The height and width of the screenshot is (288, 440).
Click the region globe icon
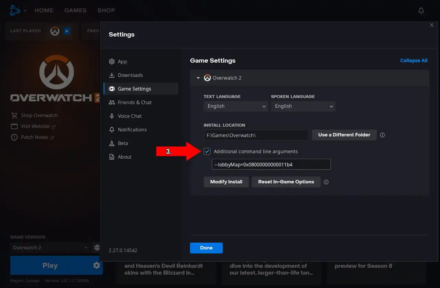pyautogui.click(x=97, y=248)
